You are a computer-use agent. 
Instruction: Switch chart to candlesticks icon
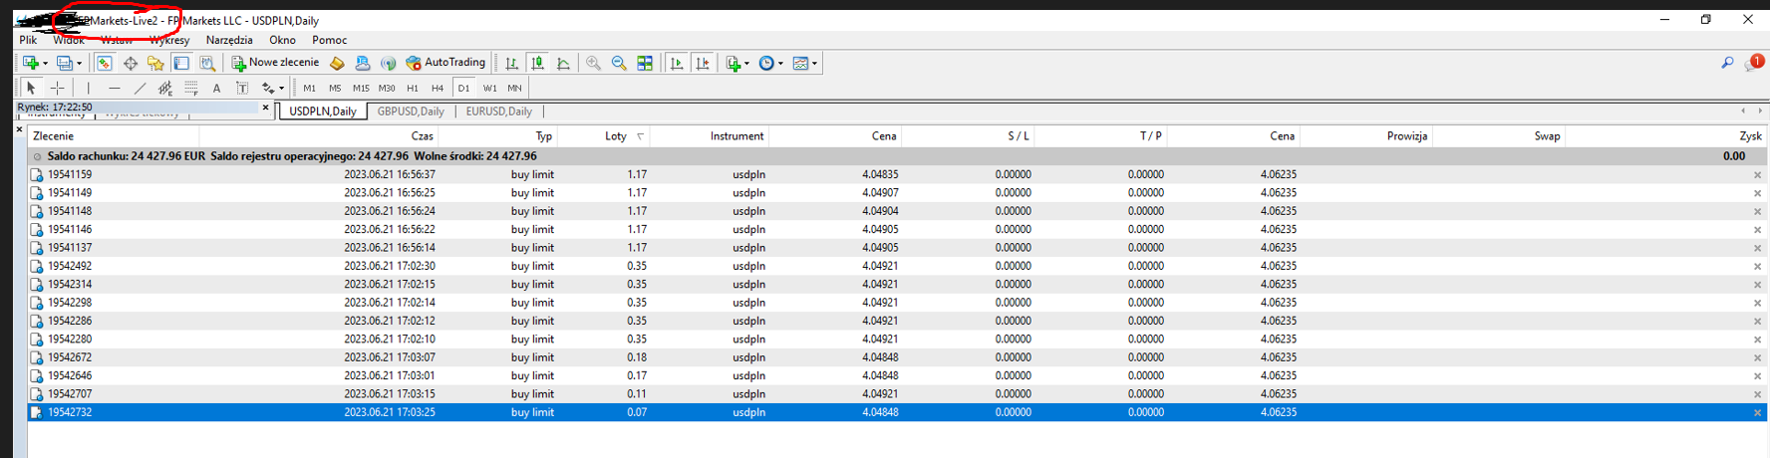coord(537,63)
